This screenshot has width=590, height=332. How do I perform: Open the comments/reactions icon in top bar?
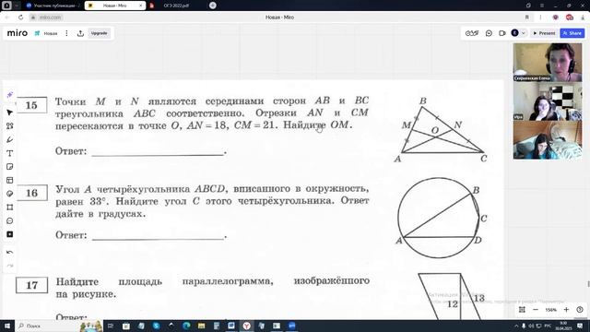pyautogui.click(x=489, y=33)
